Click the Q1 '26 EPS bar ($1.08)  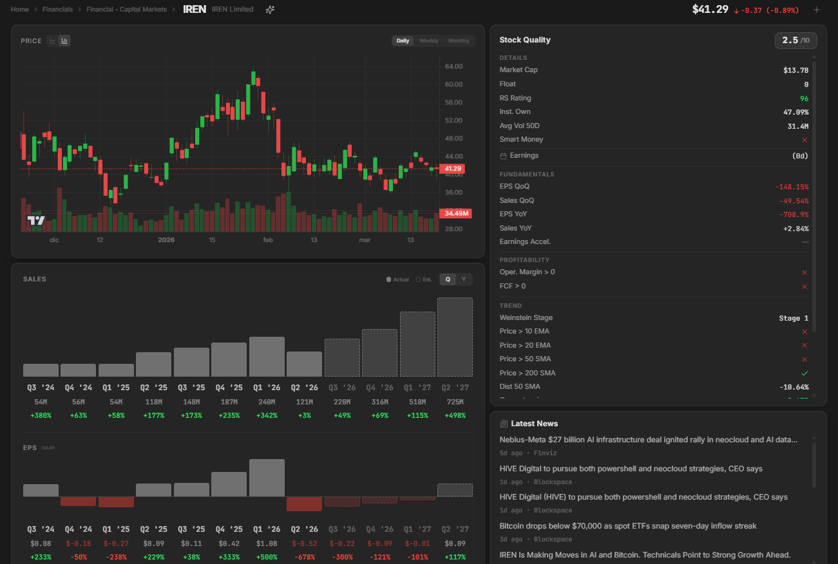(x=267, y=478)
